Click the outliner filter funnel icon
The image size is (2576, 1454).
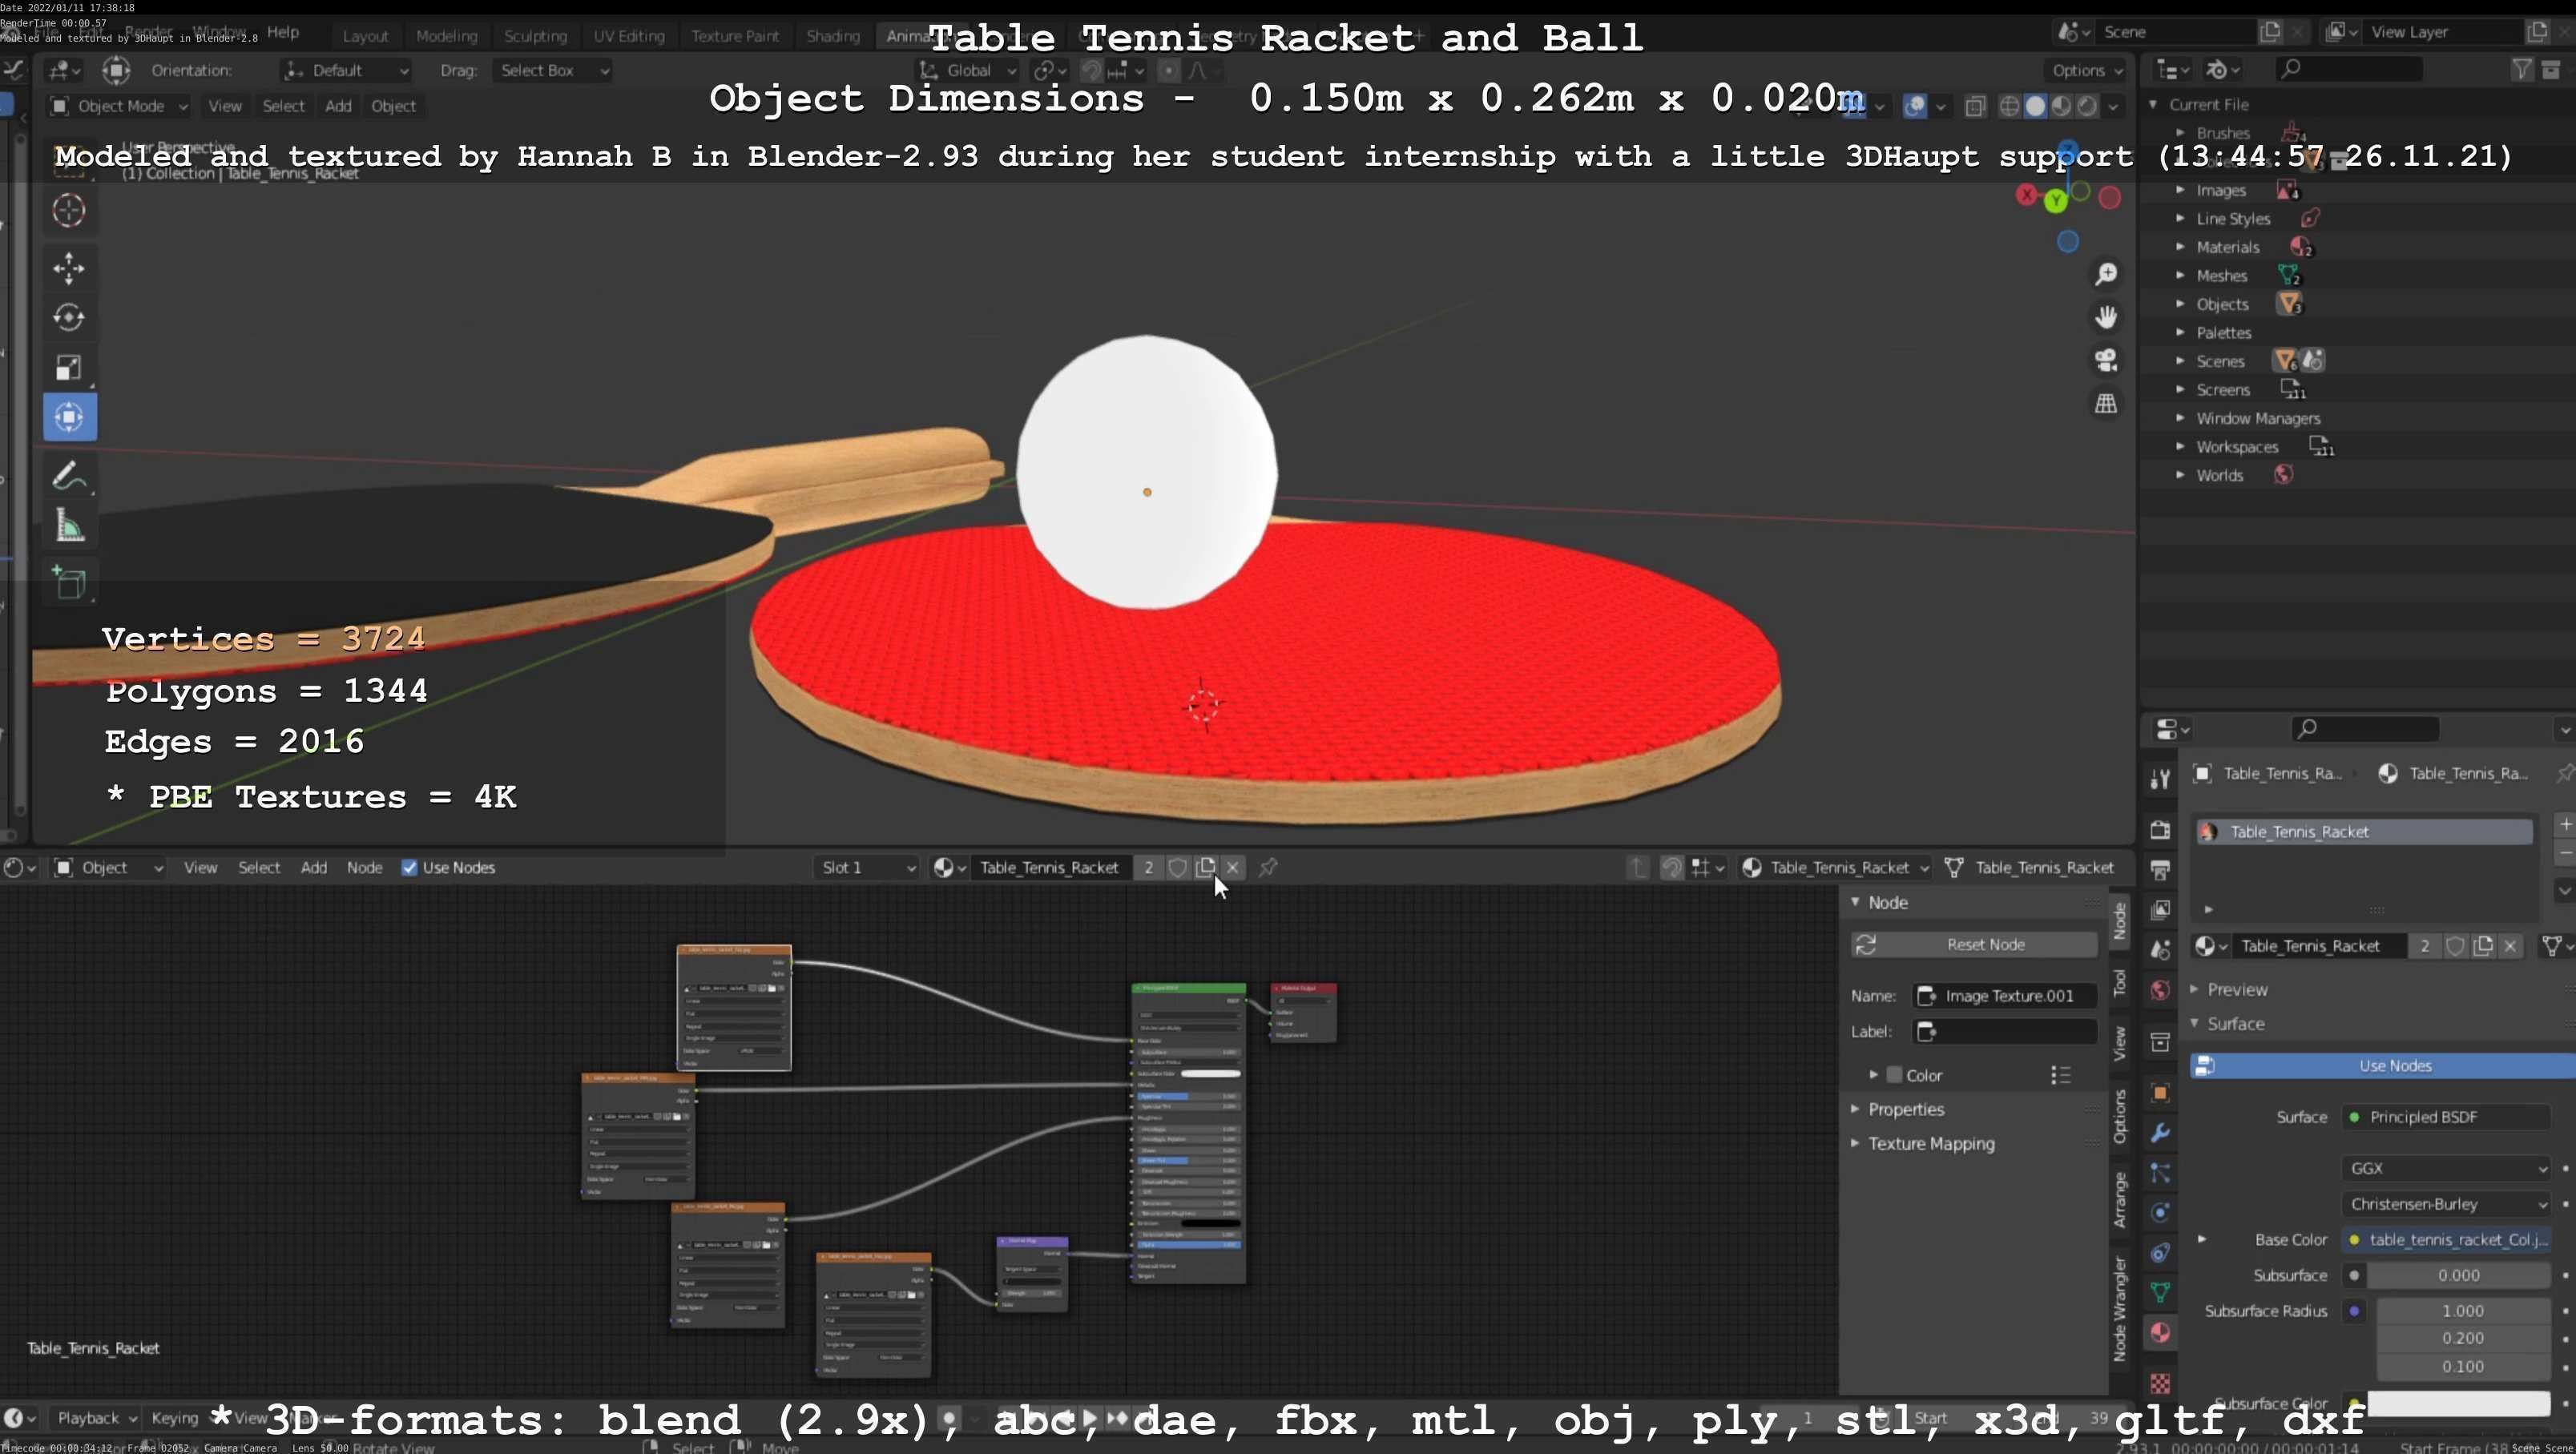(2521, 69)
